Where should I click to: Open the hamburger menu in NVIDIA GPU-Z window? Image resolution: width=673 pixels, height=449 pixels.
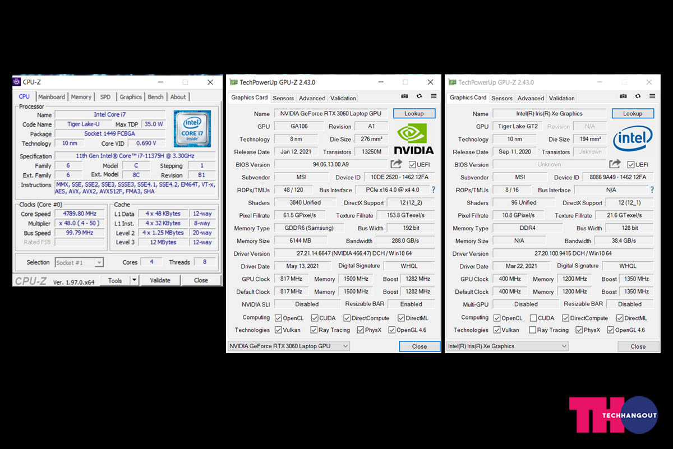click(434, 96)
